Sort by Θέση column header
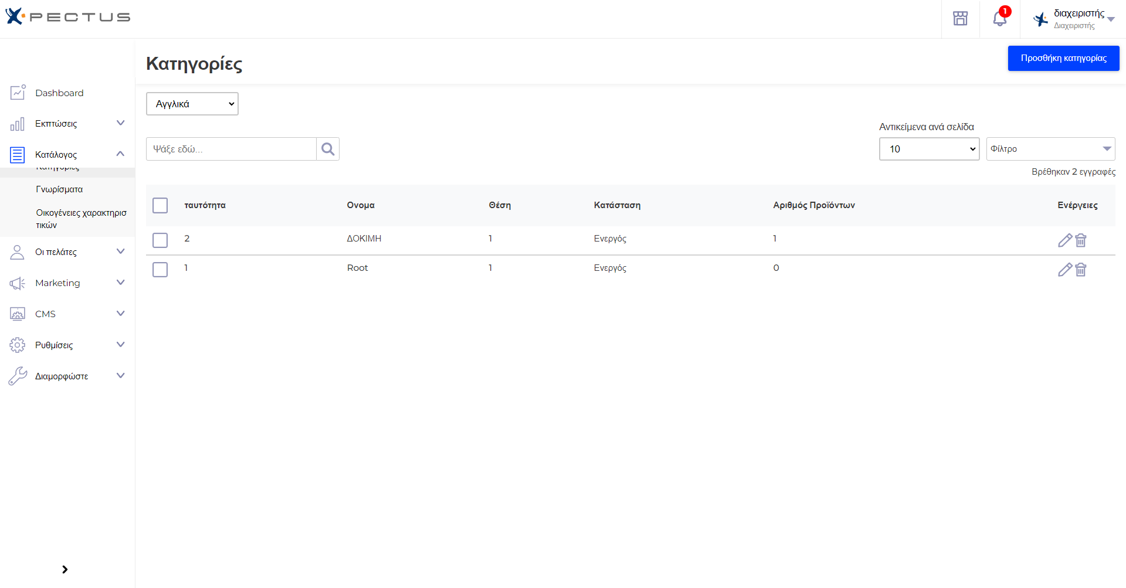 500,205
